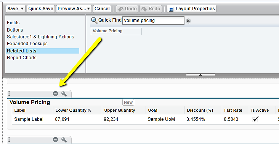Remove Volume Pricing list via minus icon
This screenshot has height=144, width=279.
tap(56, 93)
